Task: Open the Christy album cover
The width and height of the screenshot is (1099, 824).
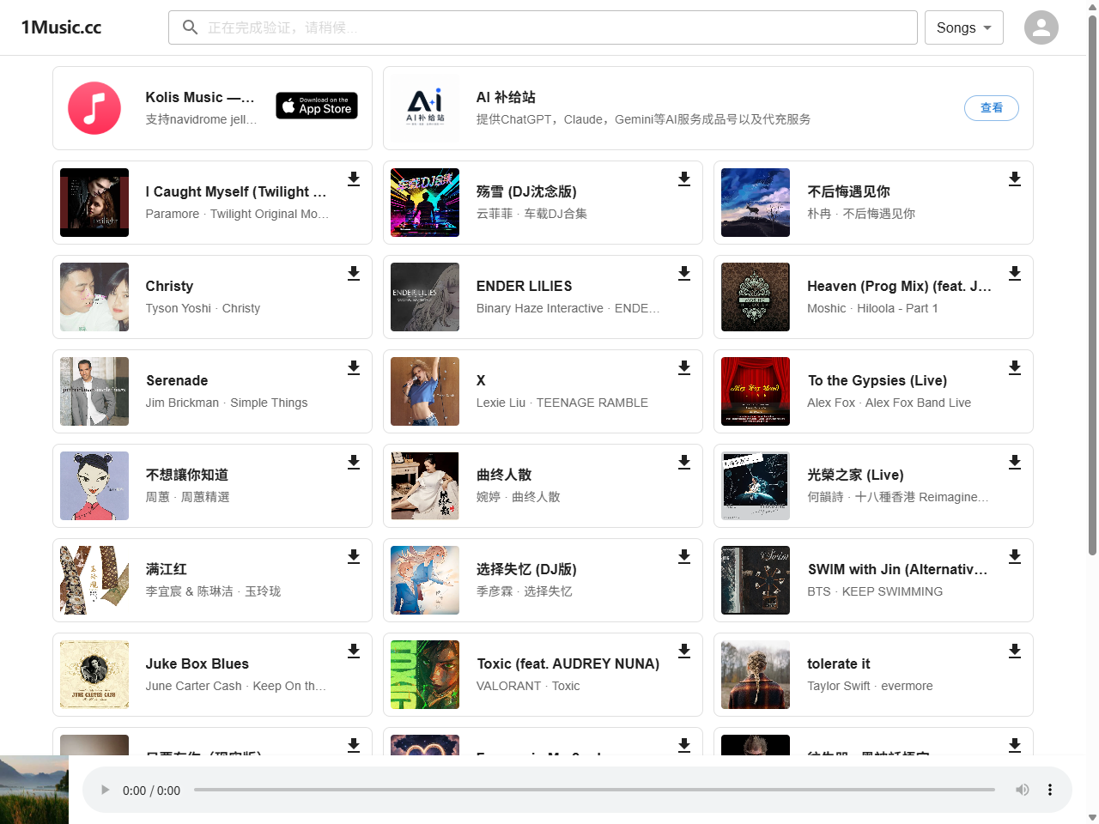Action: [94, 297]
